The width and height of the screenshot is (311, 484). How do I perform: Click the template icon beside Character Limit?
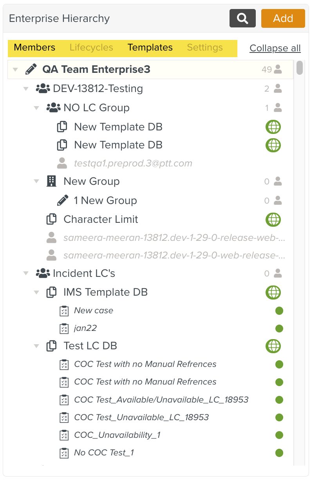point(51,219)
